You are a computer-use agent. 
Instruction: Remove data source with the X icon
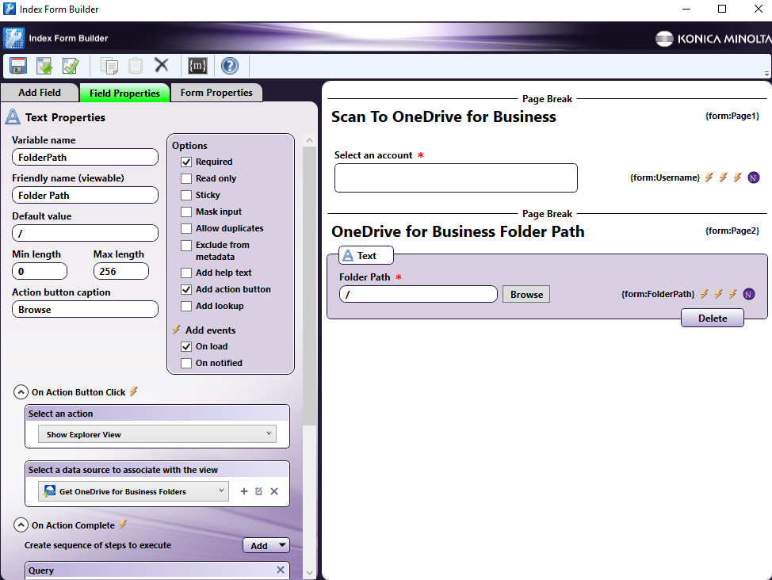274,491
